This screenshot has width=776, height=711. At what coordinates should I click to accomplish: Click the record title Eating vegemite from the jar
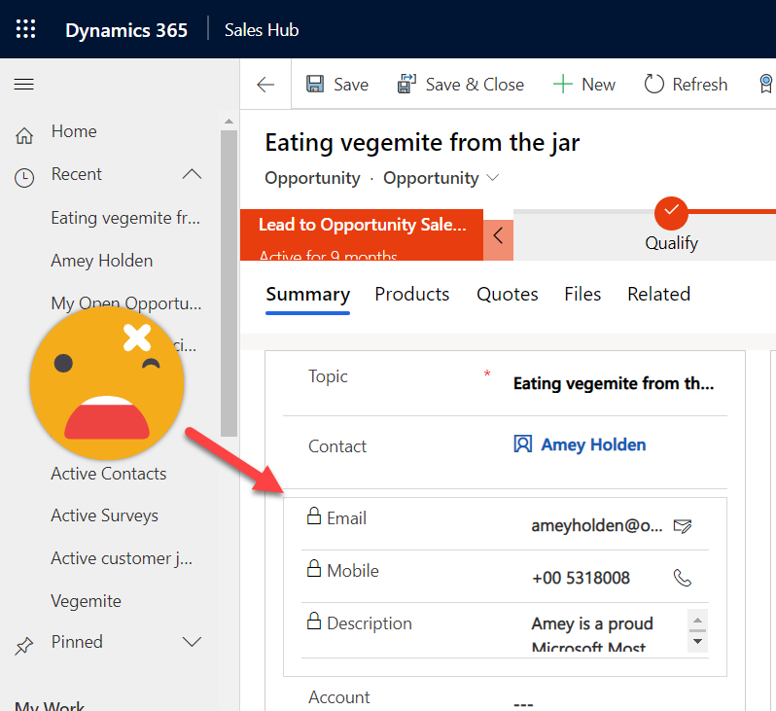[x=422, y=144]
